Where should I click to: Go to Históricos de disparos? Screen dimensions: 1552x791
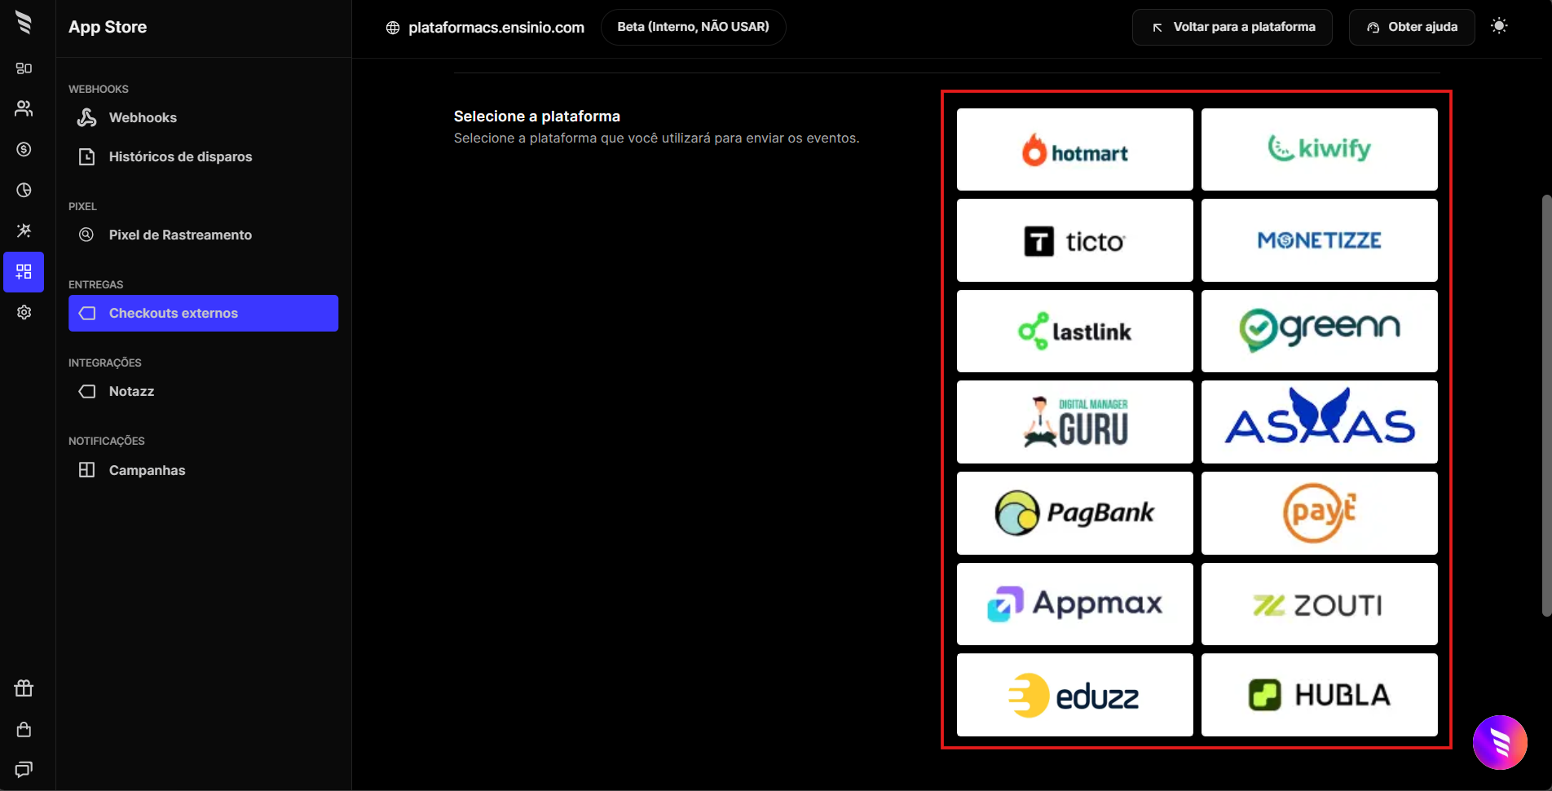click(180, 156)
